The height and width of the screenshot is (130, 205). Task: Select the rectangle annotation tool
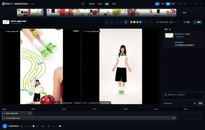pyautogui.click(x=107, y=22)
